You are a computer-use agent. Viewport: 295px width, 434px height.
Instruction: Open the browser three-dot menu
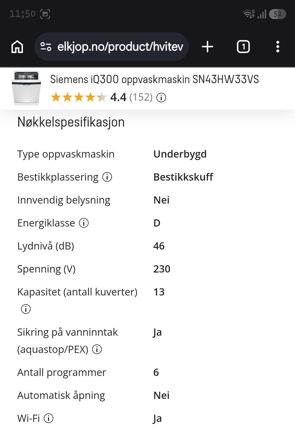(278, 47)
